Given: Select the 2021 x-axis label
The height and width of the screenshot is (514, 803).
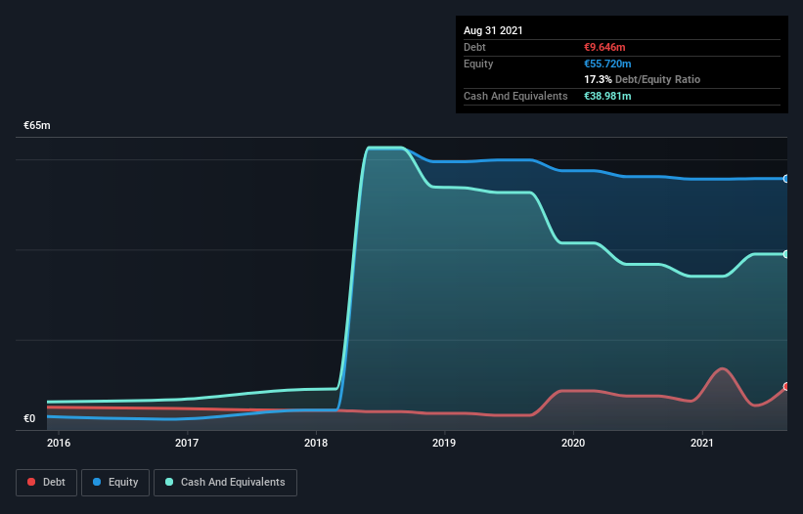Looking at the screenshot, I should pyautogui.click(x=701, y=443).
